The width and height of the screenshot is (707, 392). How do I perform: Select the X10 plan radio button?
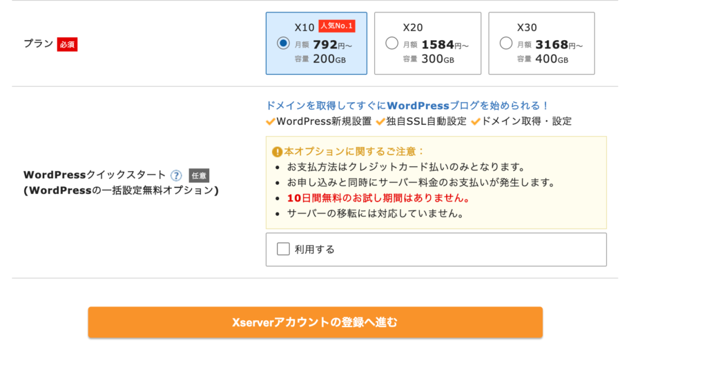pyautogui.click(x=283, y=43)
